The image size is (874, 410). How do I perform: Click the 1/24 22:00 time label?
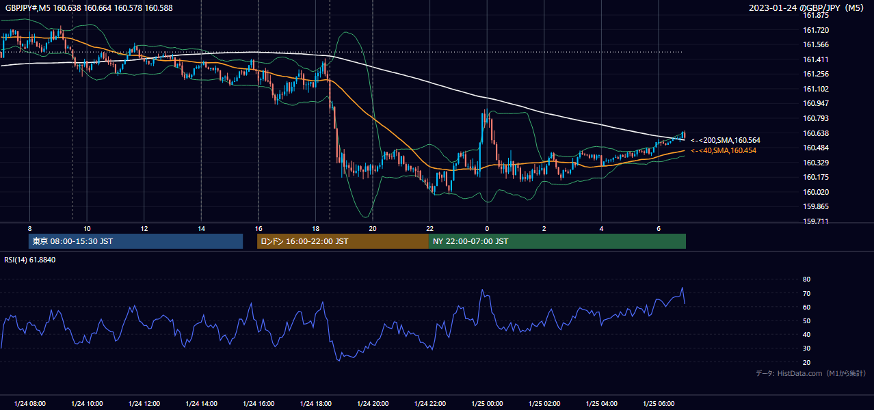429,404
